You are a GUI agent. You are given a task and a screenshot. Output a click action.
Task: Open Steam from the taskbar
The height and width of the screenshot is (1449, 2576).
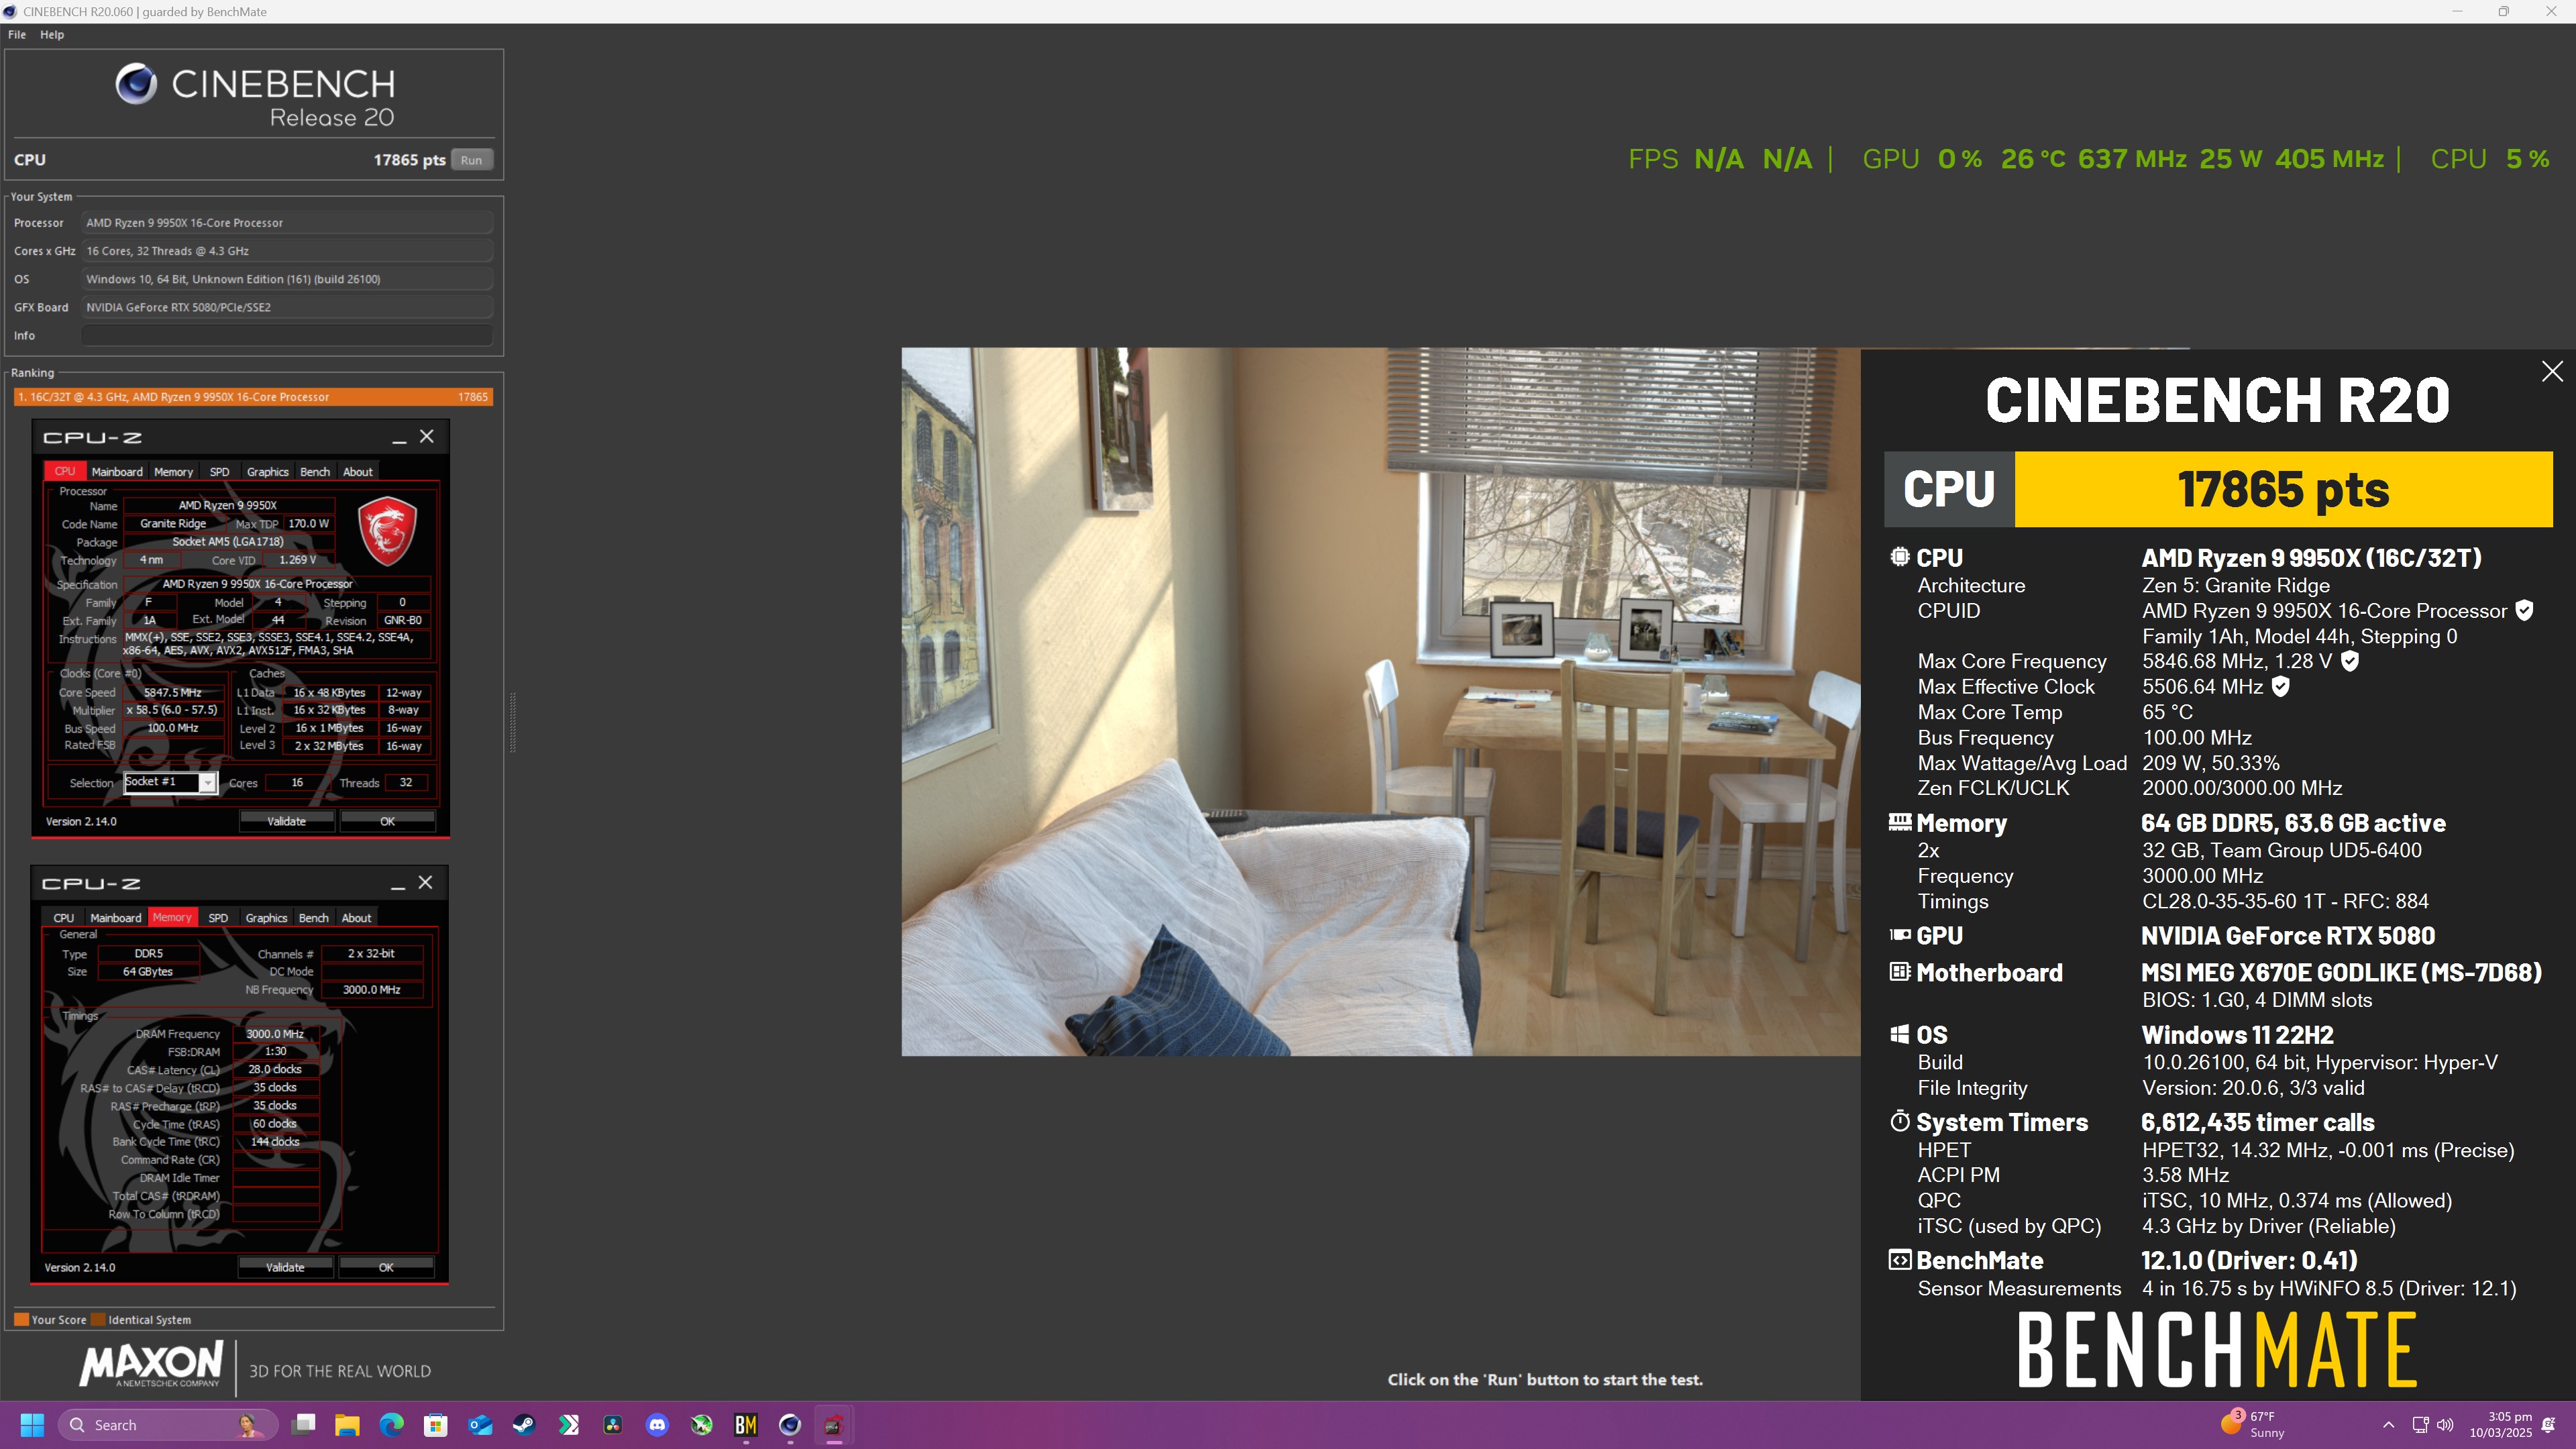tap(524, 1425)
